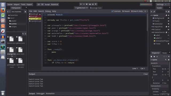Open the script on GameOverSc node
The width and height of the screenshot is (171, 96).
pyautogui.click(x=166, y=32)
